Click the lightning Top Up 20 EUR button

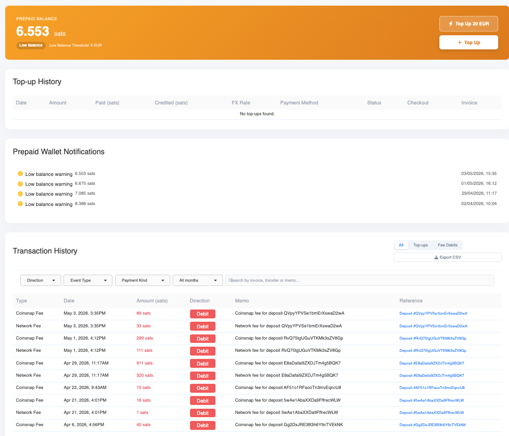[469, 24]
